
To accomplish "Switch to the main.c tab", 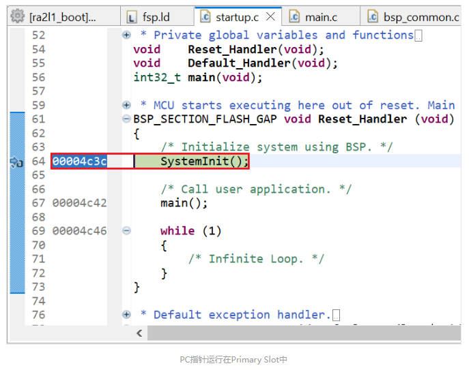I will click(321, 17).
